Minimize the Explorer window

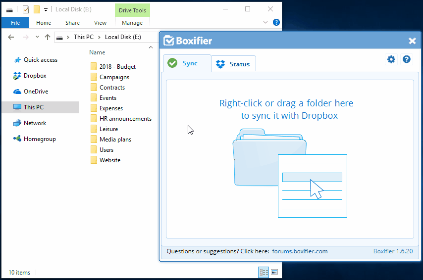pos(225,9)
